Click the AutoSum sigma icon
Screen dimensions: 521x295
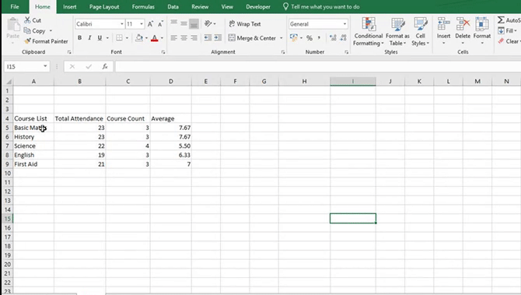pyautogui.click(x=501, y=20)
